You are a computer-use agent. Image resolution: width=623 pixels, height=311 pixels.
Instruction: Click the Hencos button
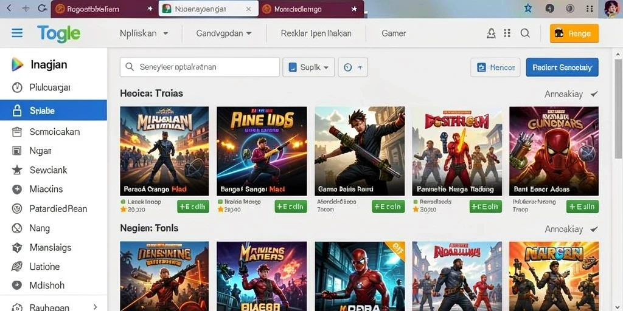coord(495,67)
